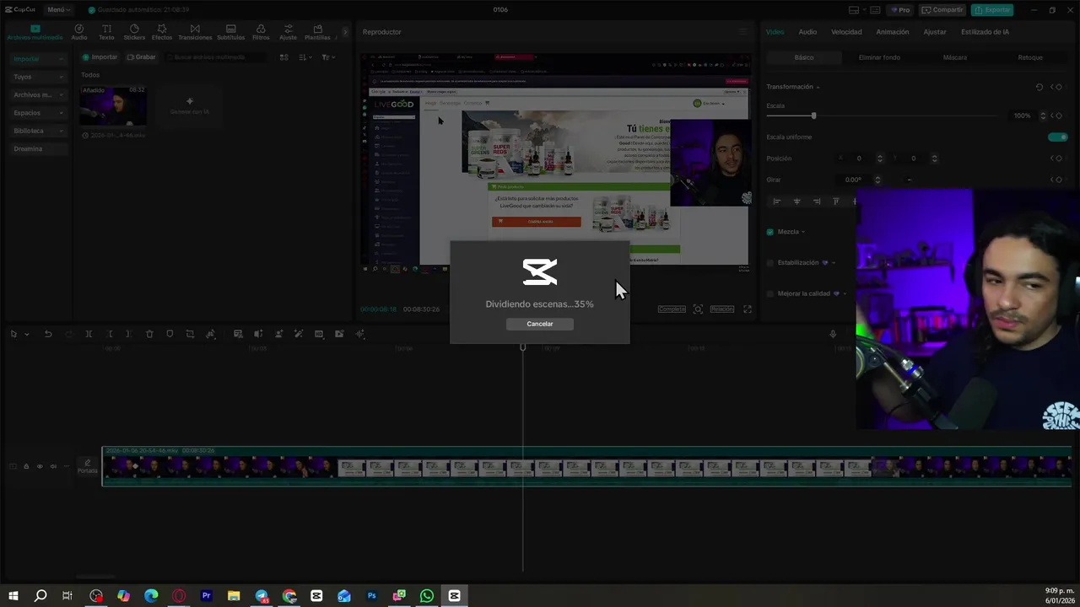Enable the Estabilización checkbox
Screen dimensions: 1080x607
(x=769, y=263)
